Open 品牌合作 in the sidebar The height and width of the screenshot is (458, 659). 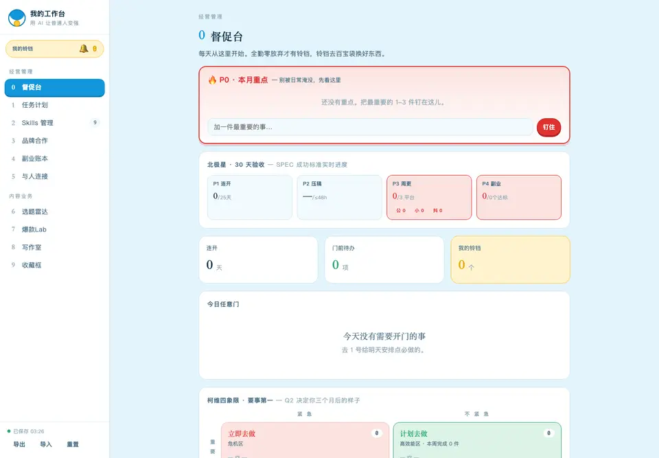(x=55, y=141)
